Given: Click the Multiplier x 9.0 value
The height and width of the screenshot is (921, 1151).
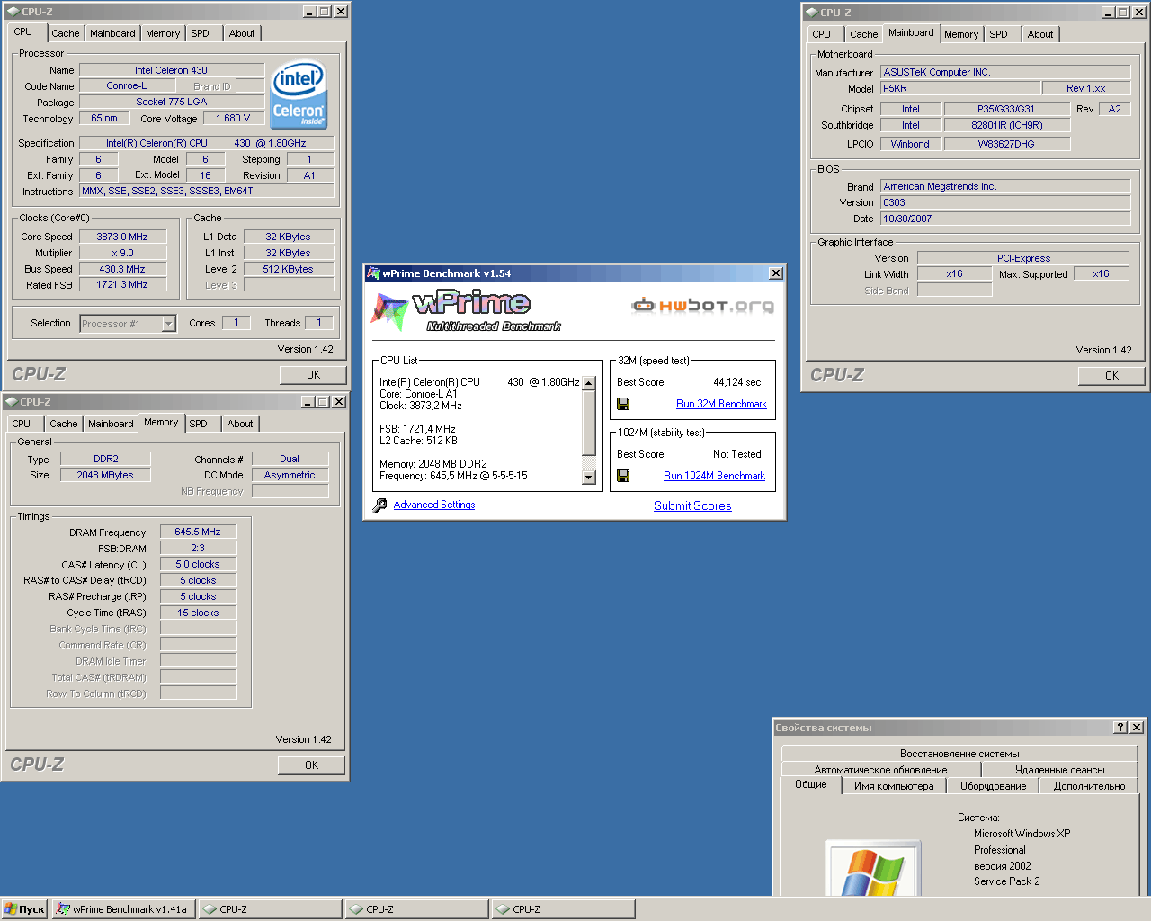Looking at the screenshot, I should click(123, 253).
